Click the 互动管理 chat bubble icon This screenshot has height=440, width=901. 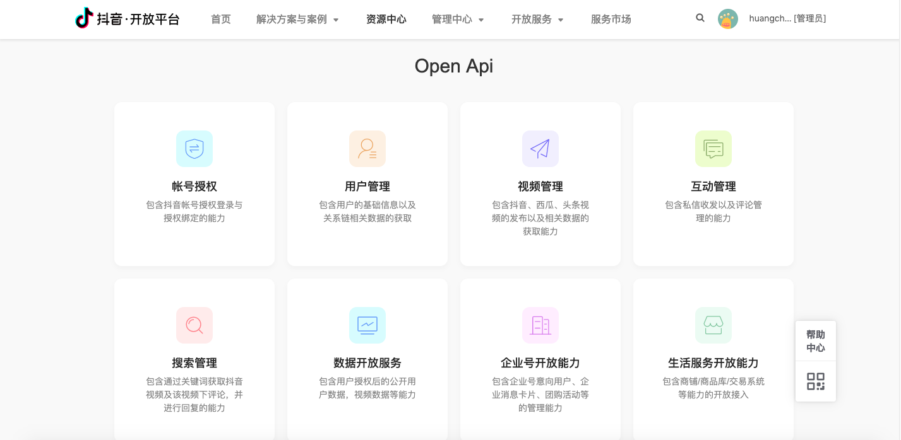pos(713,149)
